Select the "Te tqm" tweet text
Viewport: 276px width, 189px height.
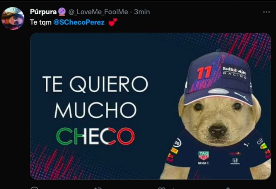41,22
